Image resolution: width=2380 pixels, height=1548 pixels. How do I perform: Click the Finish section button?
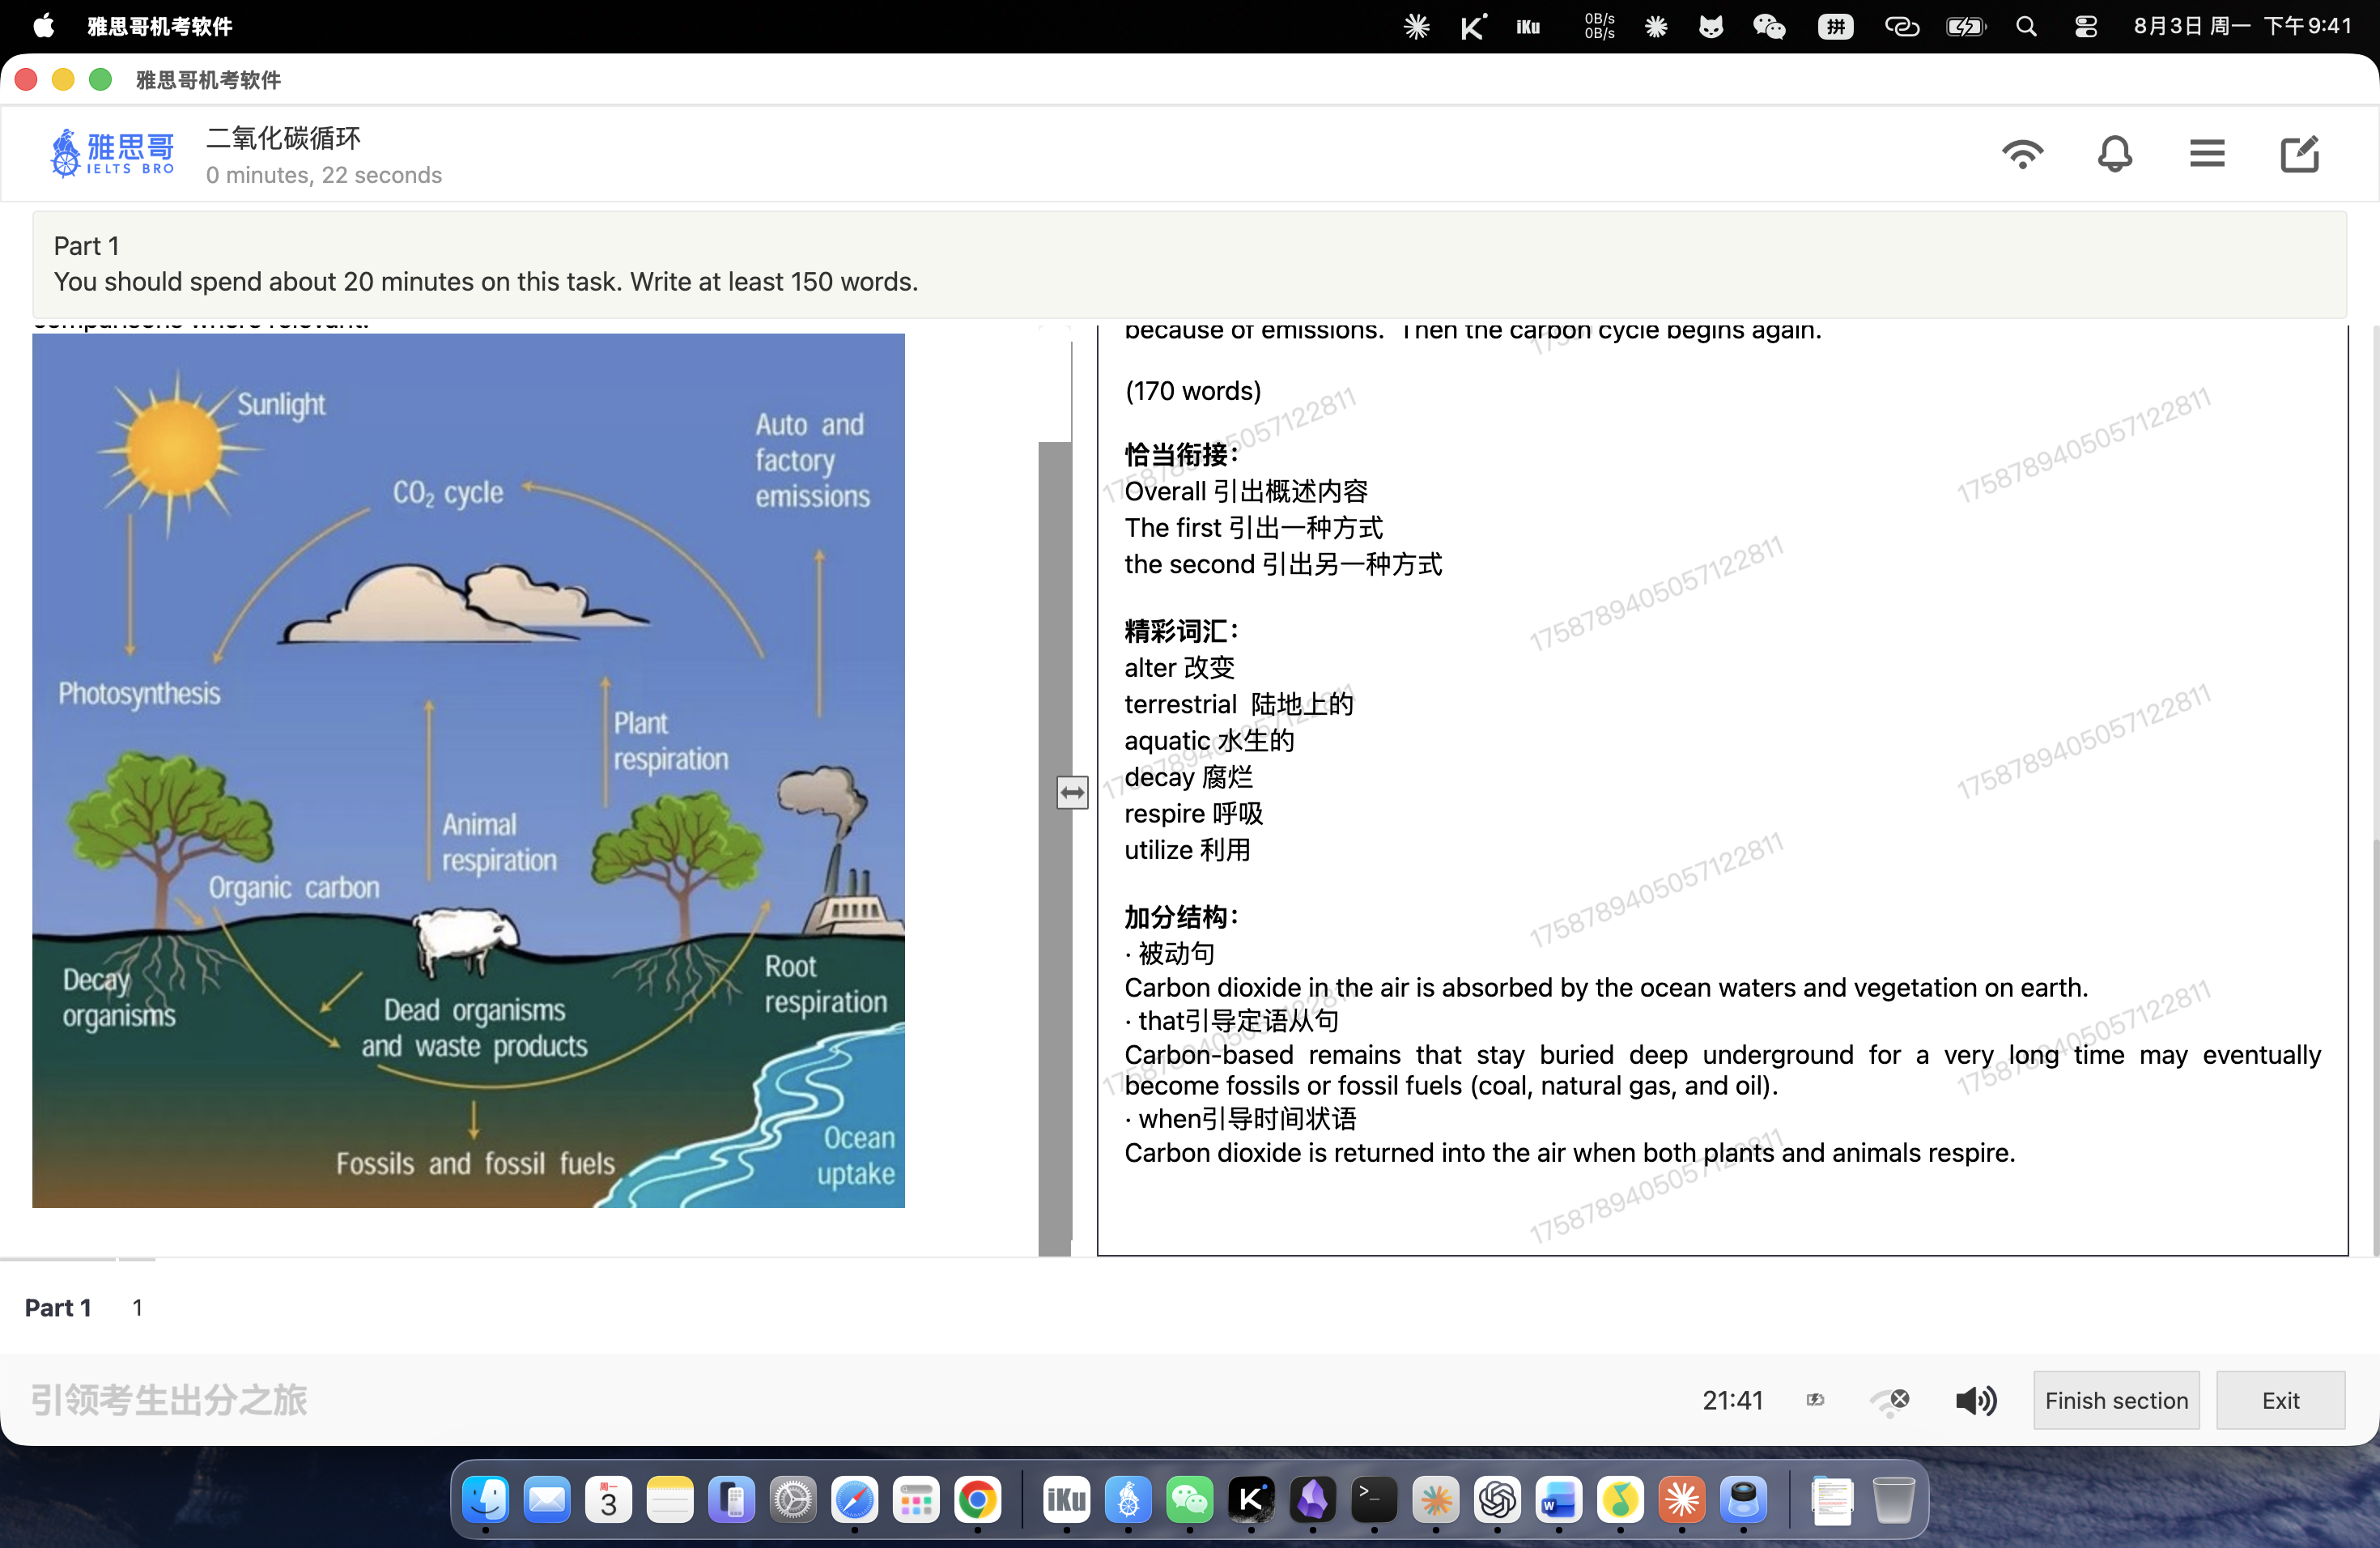(x=2116, y=1400)
